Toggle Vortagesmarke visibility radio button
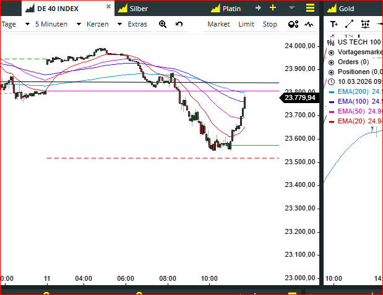Screen dimensions: 383x295 pyautogui.click(x=332, y=52)
